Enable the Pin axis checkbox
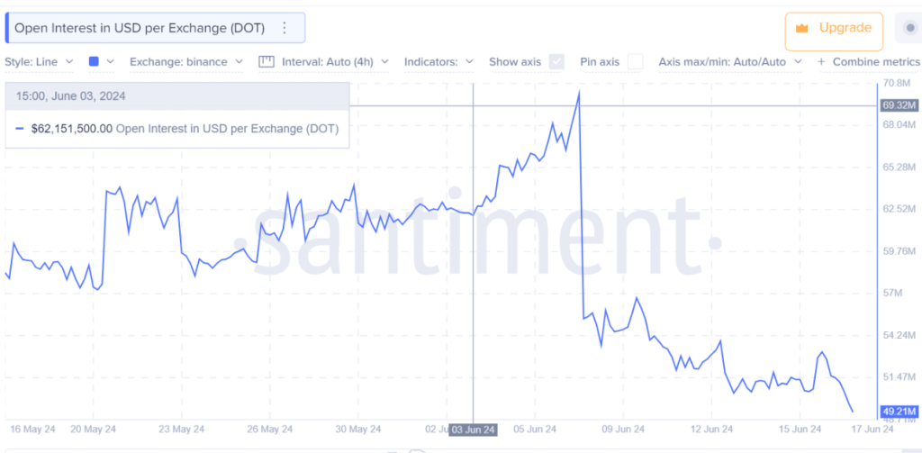The image size is (922, 453). point(635,61)
